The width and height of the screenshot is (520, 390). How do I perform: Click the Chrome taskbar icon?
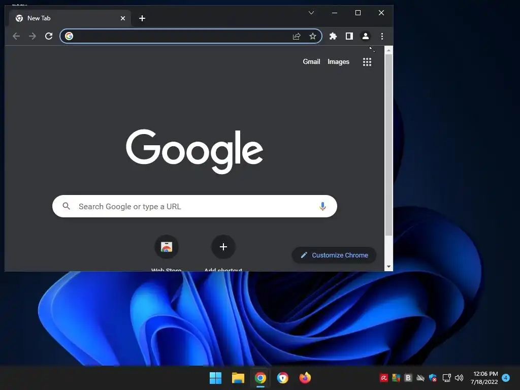pos(261,378)
